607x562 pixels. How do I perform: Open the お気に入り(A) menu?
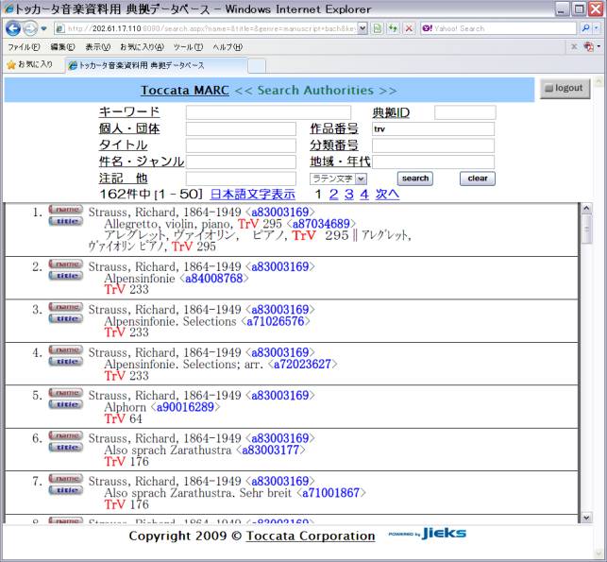(142, 47)
